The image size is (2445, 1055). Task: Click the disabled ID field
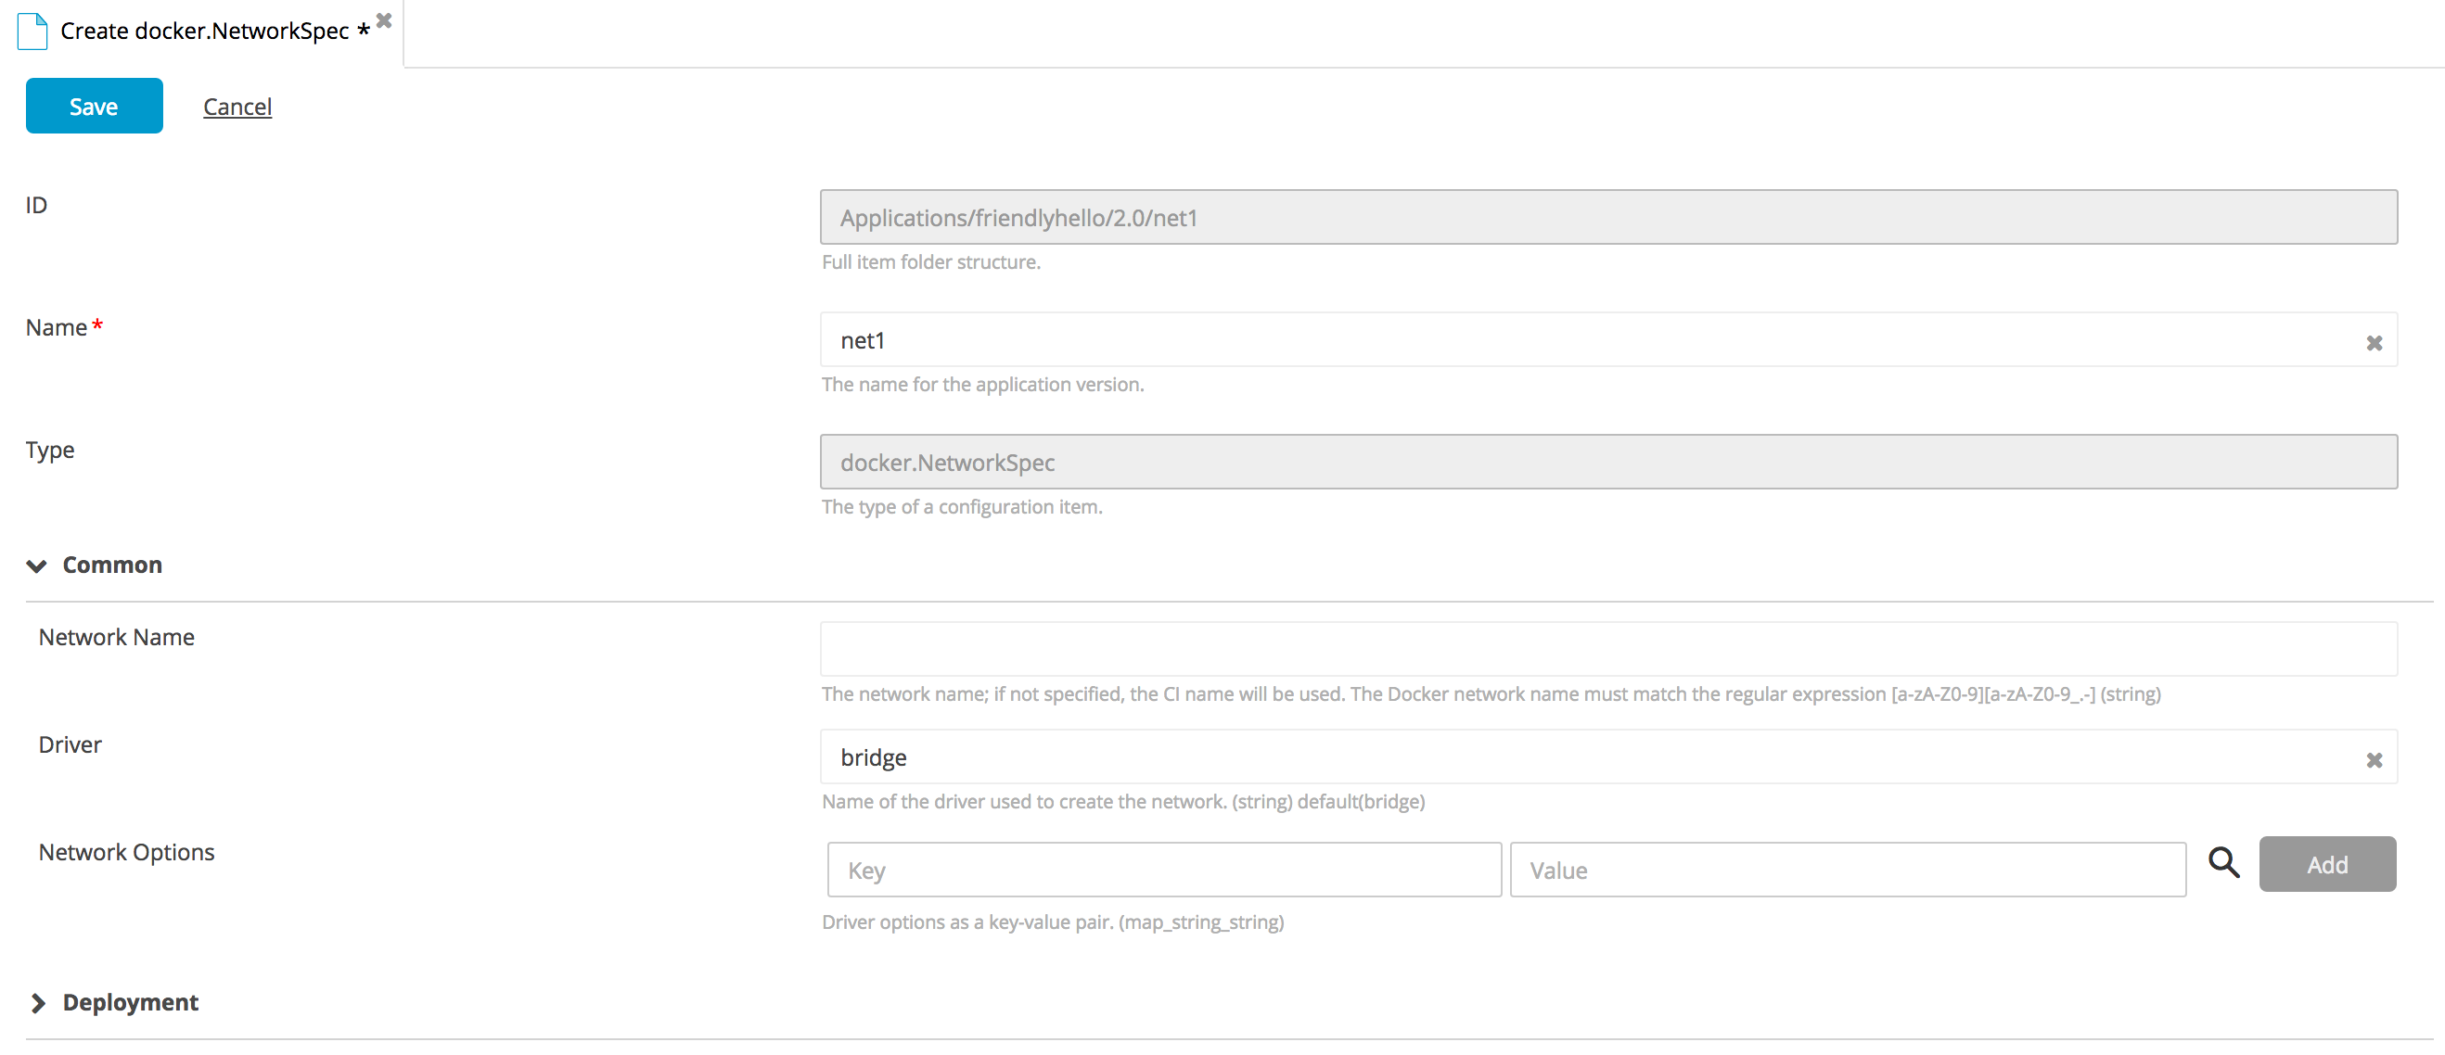pyautogui.click(x=1607, y=217)
